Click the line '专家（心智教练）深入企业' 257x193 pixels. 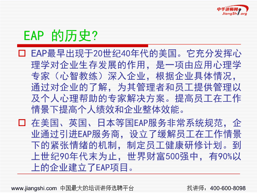134,76
